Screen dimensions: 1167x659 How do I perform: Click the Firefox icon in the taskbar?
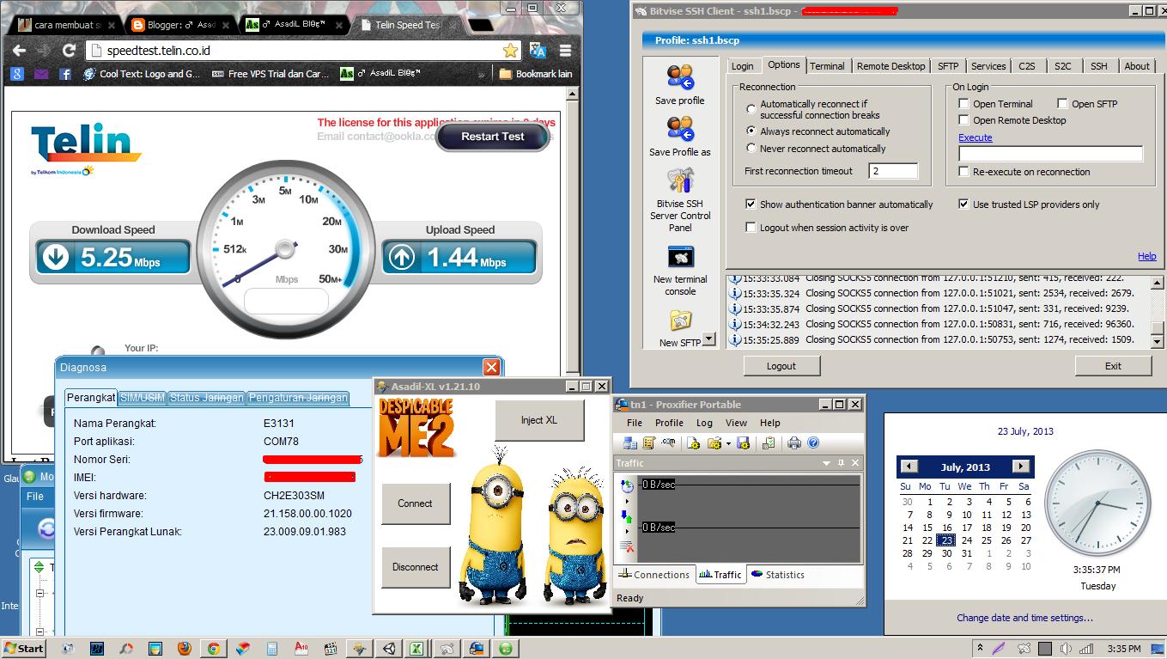click(185, 649)
